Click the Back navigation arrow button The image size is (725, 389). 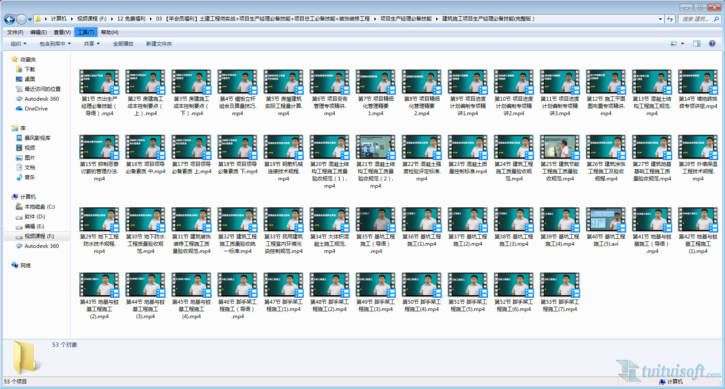[9, 19]
